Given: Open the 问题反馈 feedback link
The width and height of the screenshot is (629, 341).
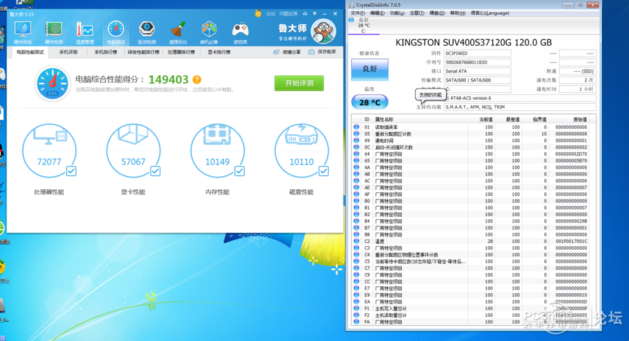Looking at the screenshot, I should 288,13.
